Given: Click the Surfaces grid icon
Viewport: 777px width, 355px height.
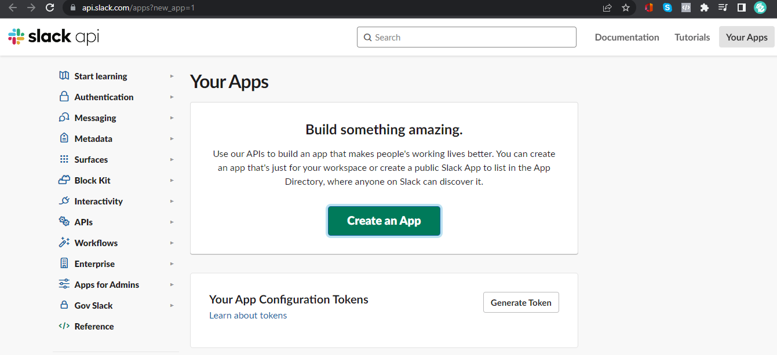Looking at the screenshot, I should [64, 159].
